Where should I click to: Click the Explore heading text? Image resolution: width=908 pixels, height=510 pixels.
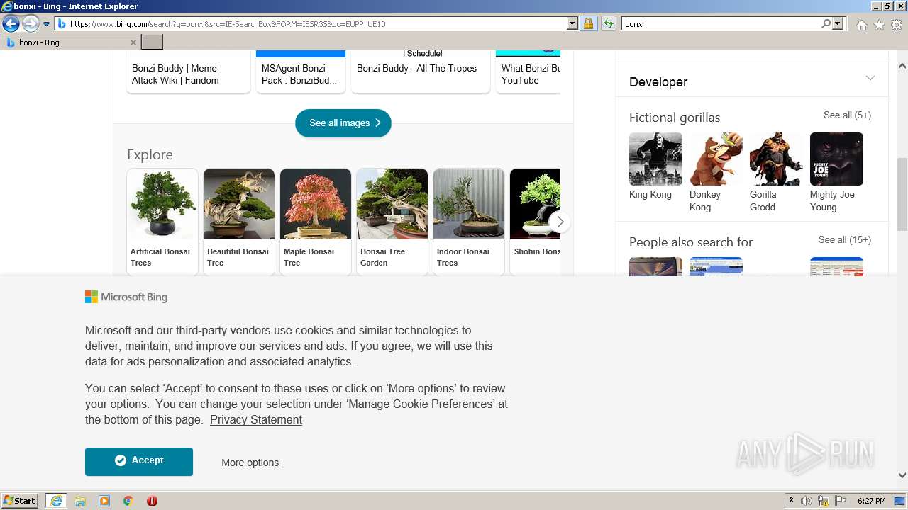click(150, 154)
